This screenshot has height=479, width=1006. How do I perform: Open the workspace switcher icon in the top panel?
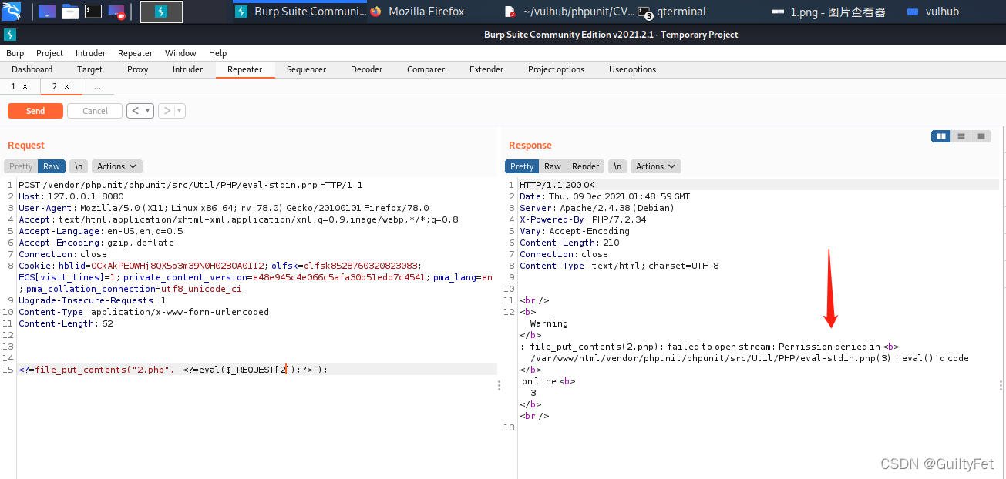point(46,12)
